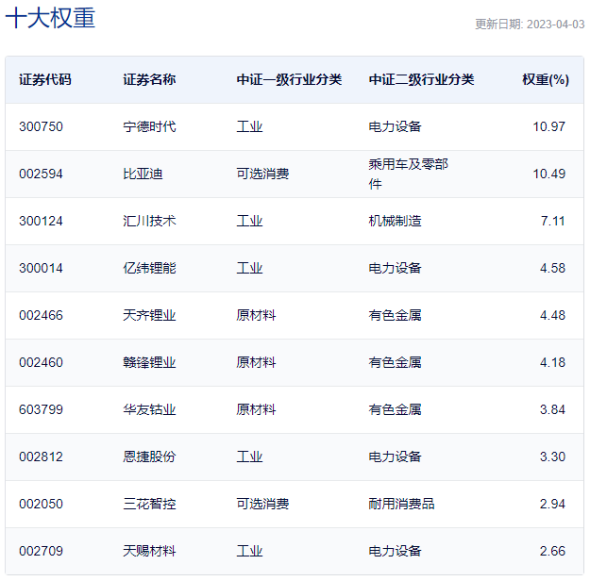Select security code 300750
The height and width of the screenshot is (581, 590).
pos(41,126)
